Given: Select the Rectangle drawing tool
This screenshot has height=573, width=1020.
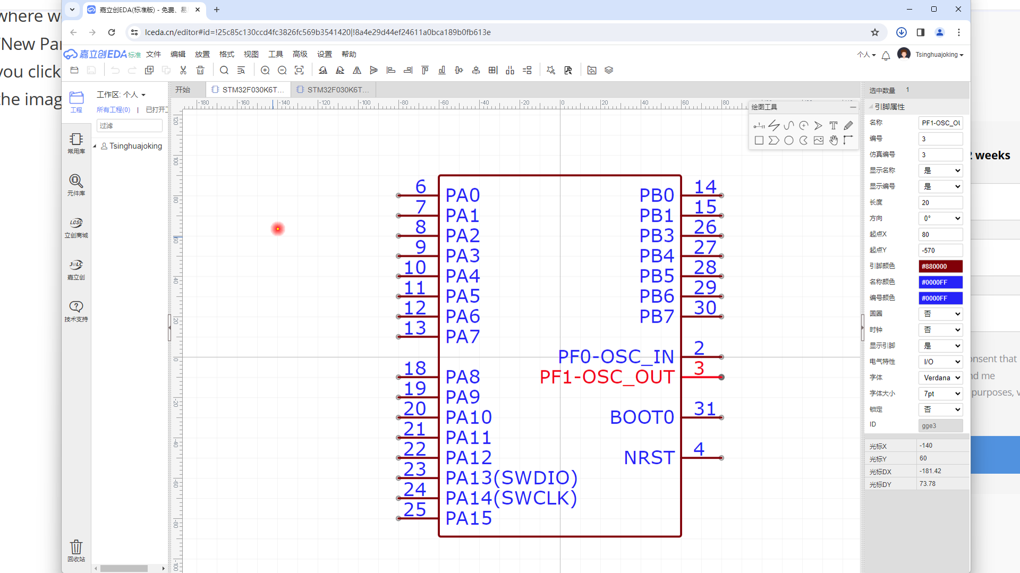Looking at the screenshot, I should [759, 141].
